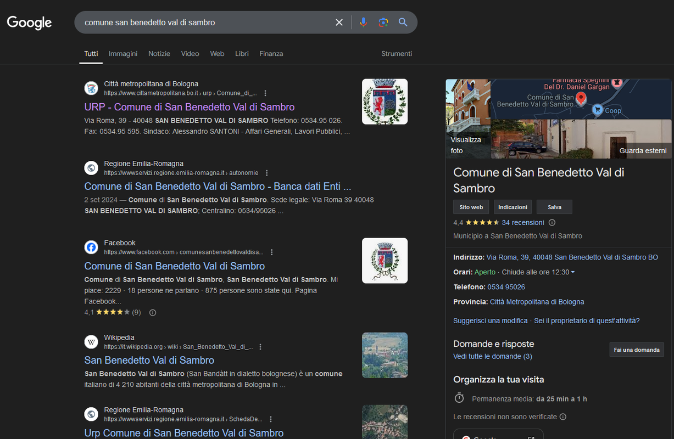Click the Facebook favicon icon
The height and width of the screenshot is (439, 674).
(x=91, y=247)
